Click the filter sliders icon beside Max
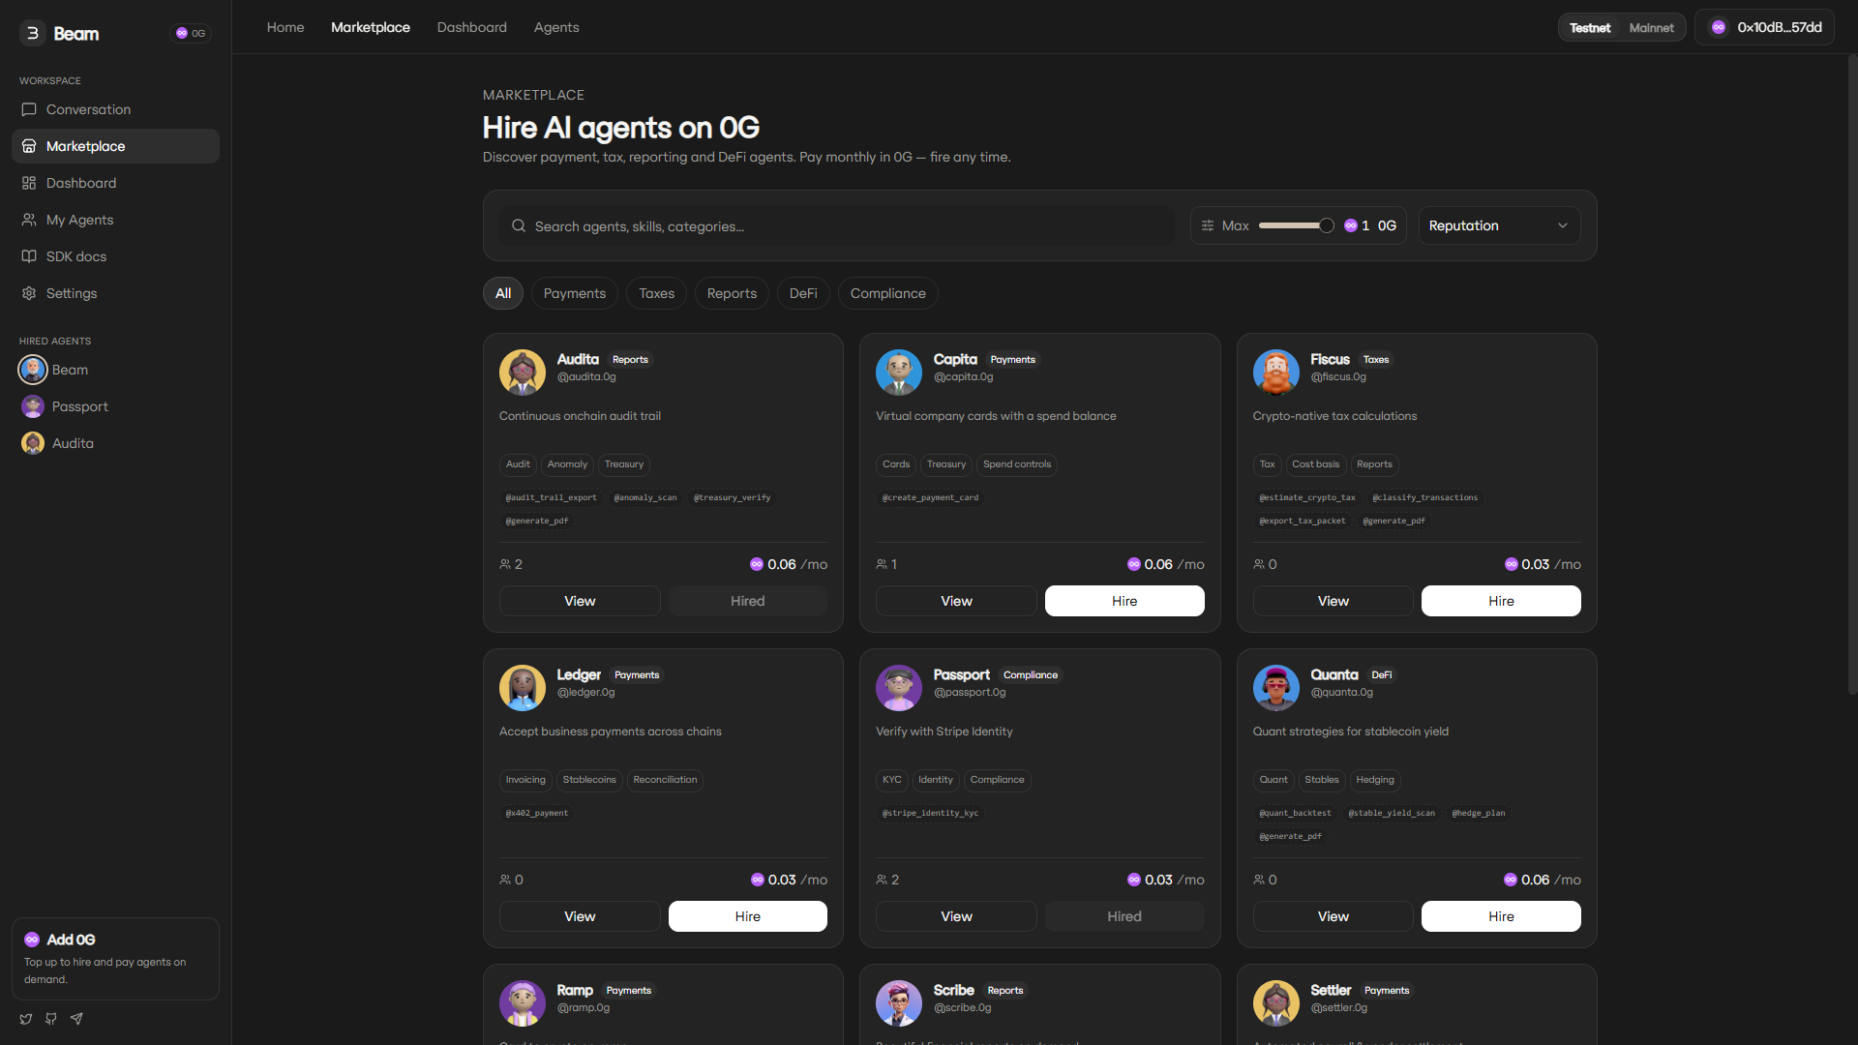1858x1045 pixels. 1208,225
